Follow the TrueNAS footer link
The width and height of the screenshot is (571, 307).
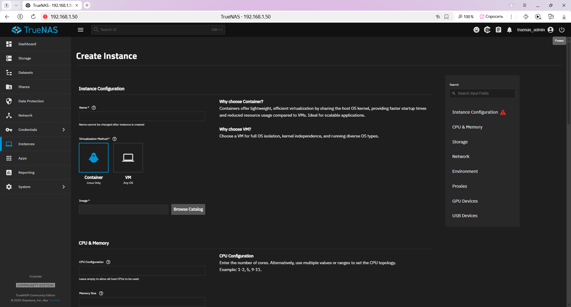pos(54,300)
